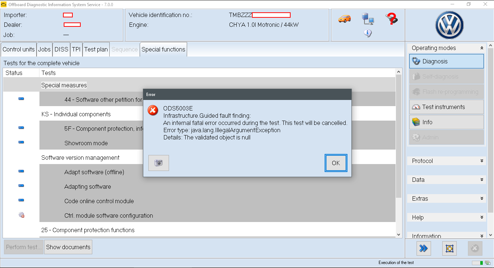Click the Tests column header

[x=218, y=73]
